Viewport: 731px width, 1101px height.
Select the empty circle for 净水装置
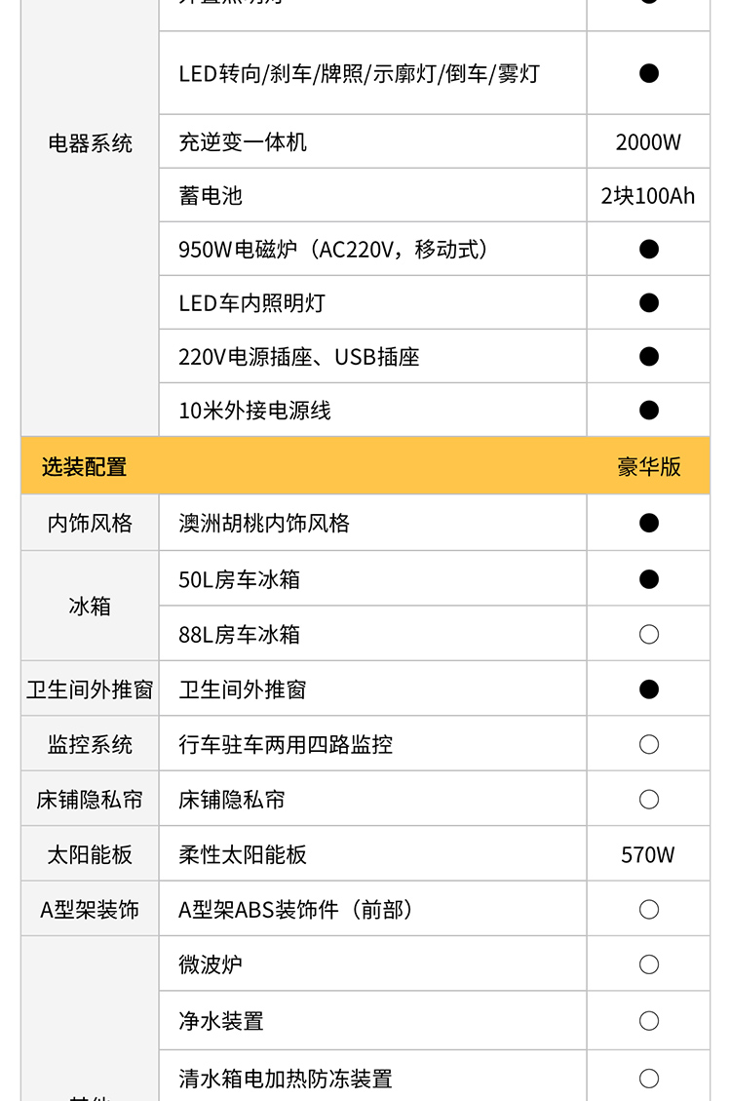tap(649, 1021)
